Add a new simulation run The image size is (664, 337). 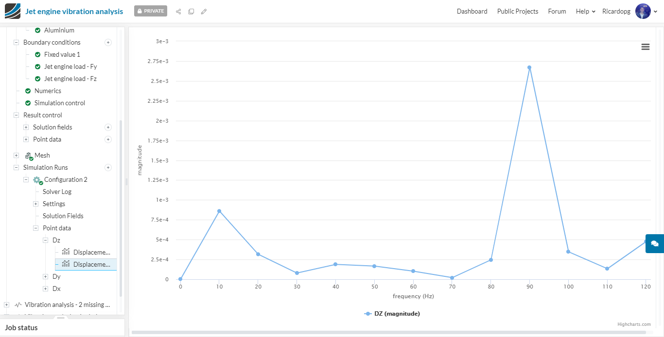[x=108, y=167]
